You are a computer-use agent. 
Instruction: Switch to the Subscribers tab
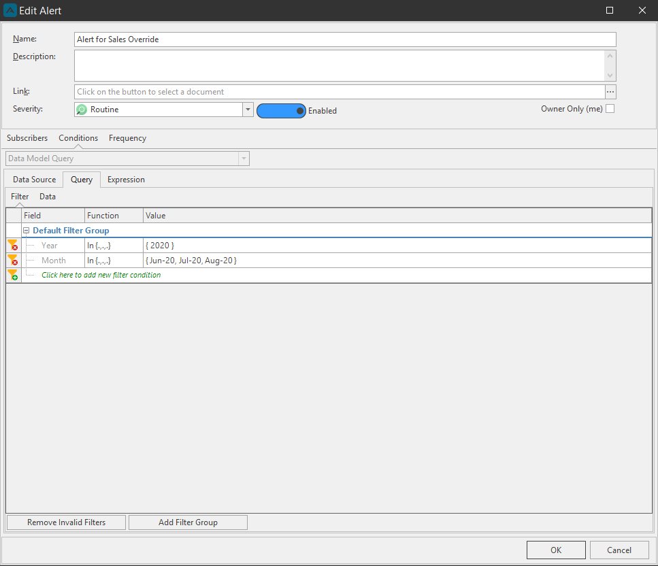coord(27,138)
